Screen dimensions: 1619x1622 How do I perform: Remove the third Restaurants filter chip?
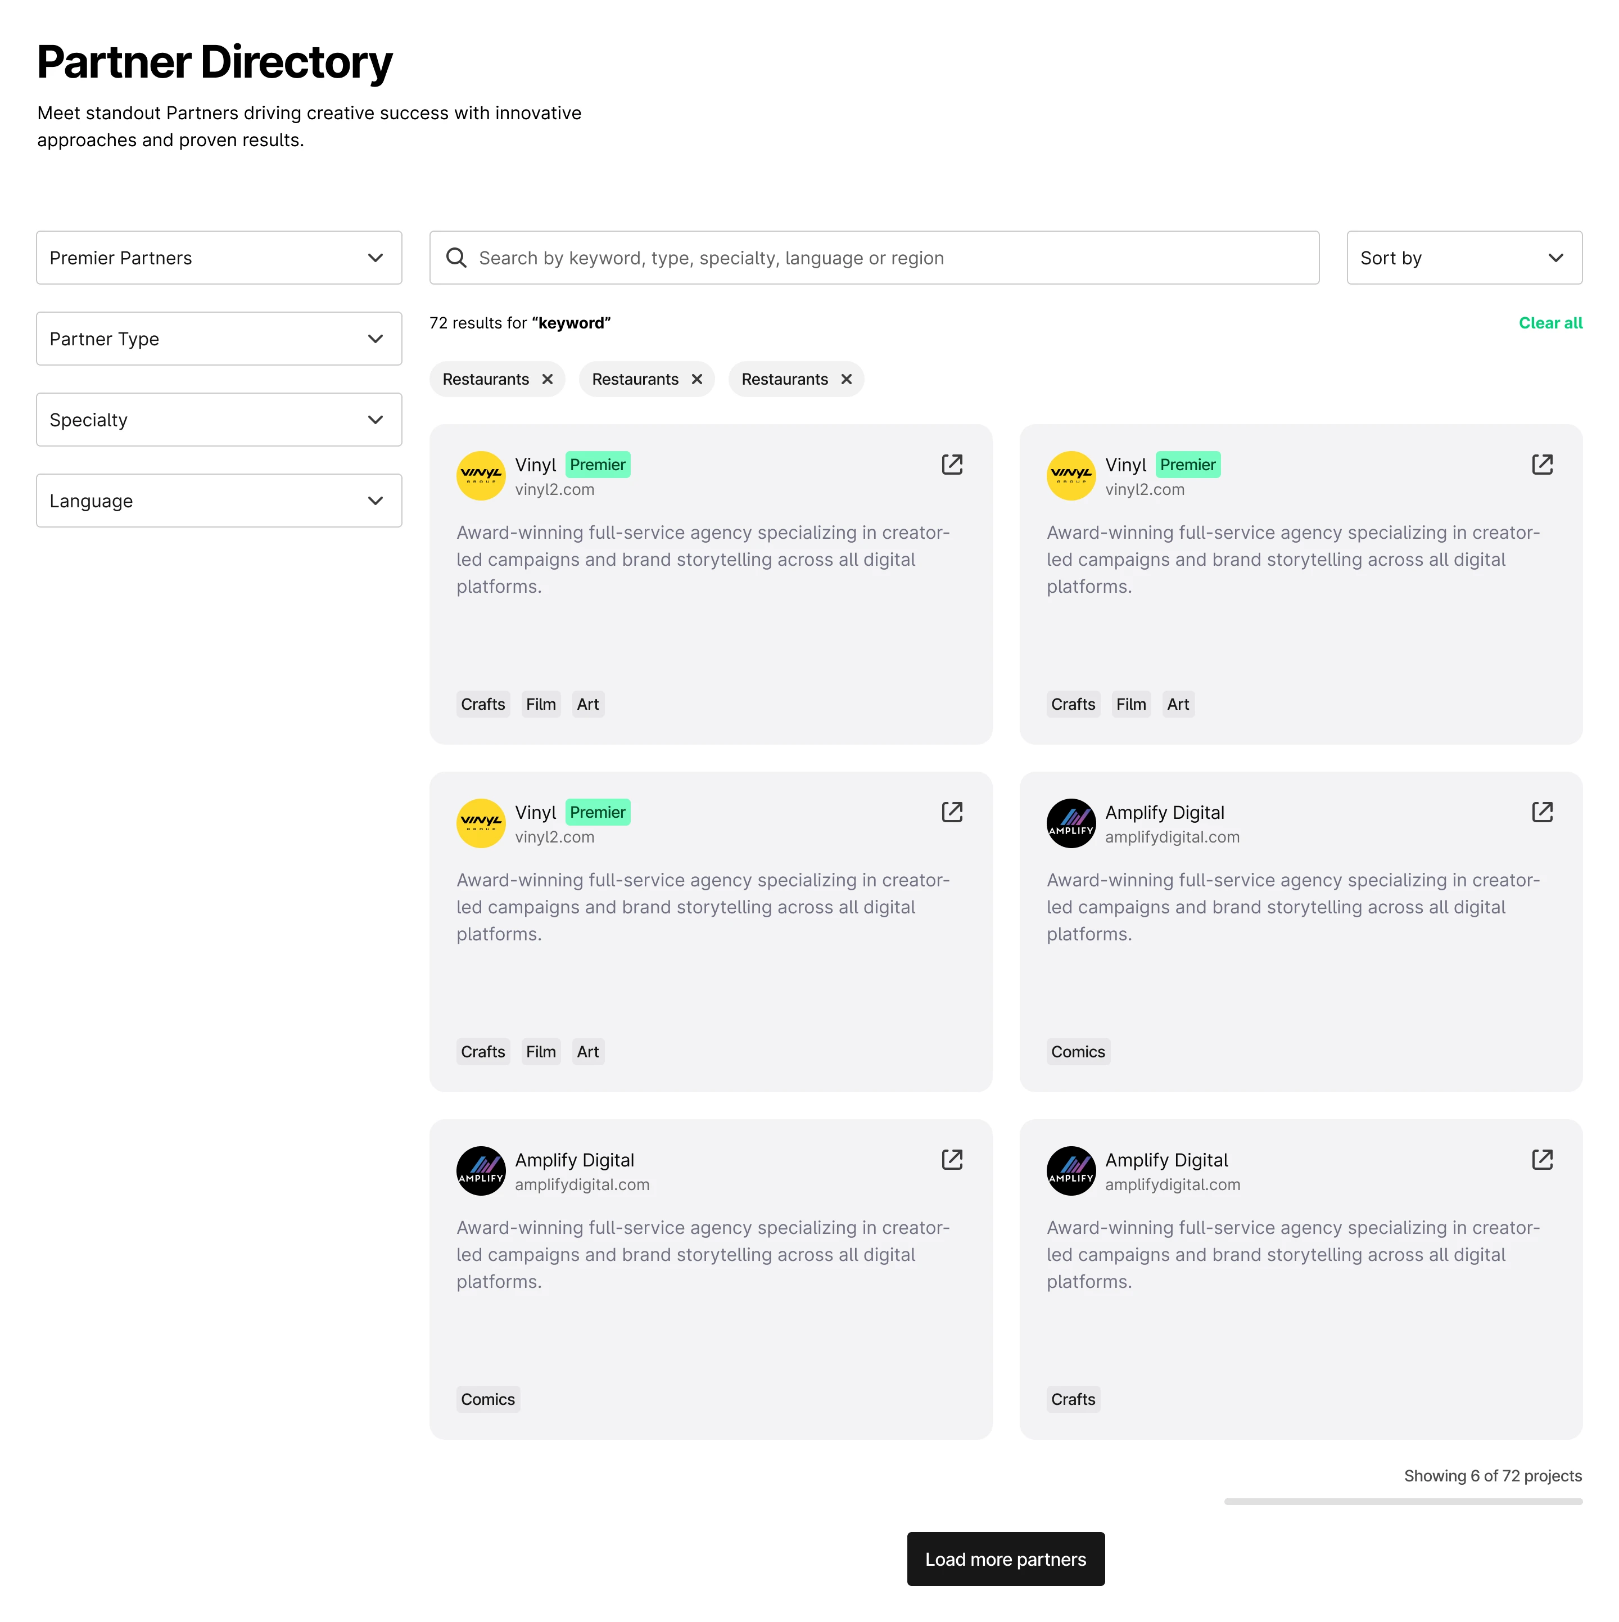[x=846, y=380]
